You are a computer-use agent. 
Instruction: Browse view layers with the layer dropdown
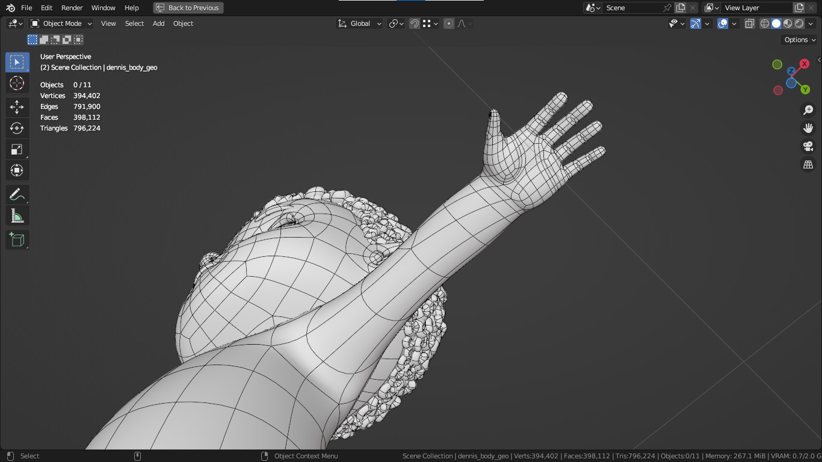point(712,8)
